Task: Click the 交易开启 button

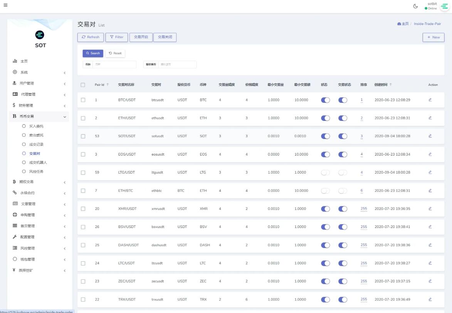Action: 141,37
